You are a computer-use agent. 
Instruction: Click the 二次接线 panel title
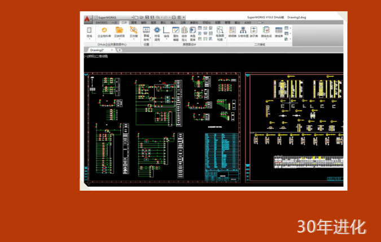pos(260,45)
